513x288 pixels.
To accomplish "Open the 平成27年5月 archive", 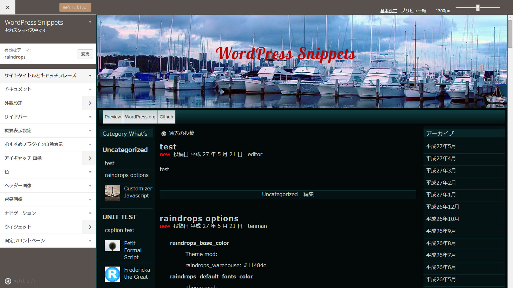I will [x=441, y=146].
